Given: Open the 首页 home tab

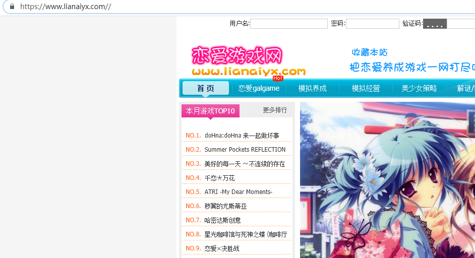Looking at the screenshot, I should tap(206, 88).
